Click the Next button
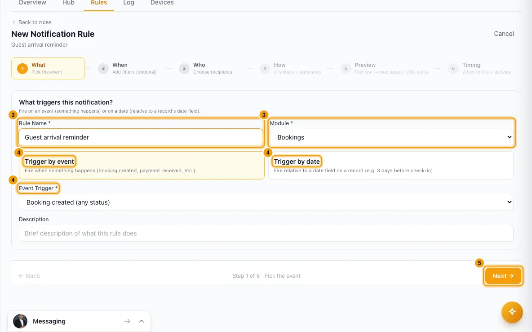532x332 pixels. coord(503,276)
